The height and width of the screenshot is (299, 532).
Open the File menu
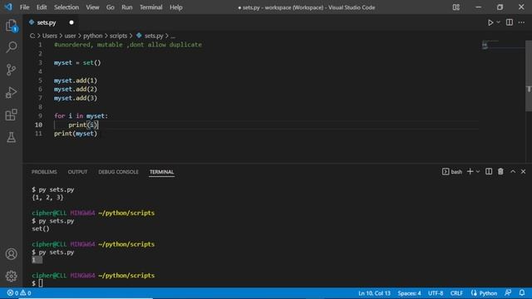24,7
